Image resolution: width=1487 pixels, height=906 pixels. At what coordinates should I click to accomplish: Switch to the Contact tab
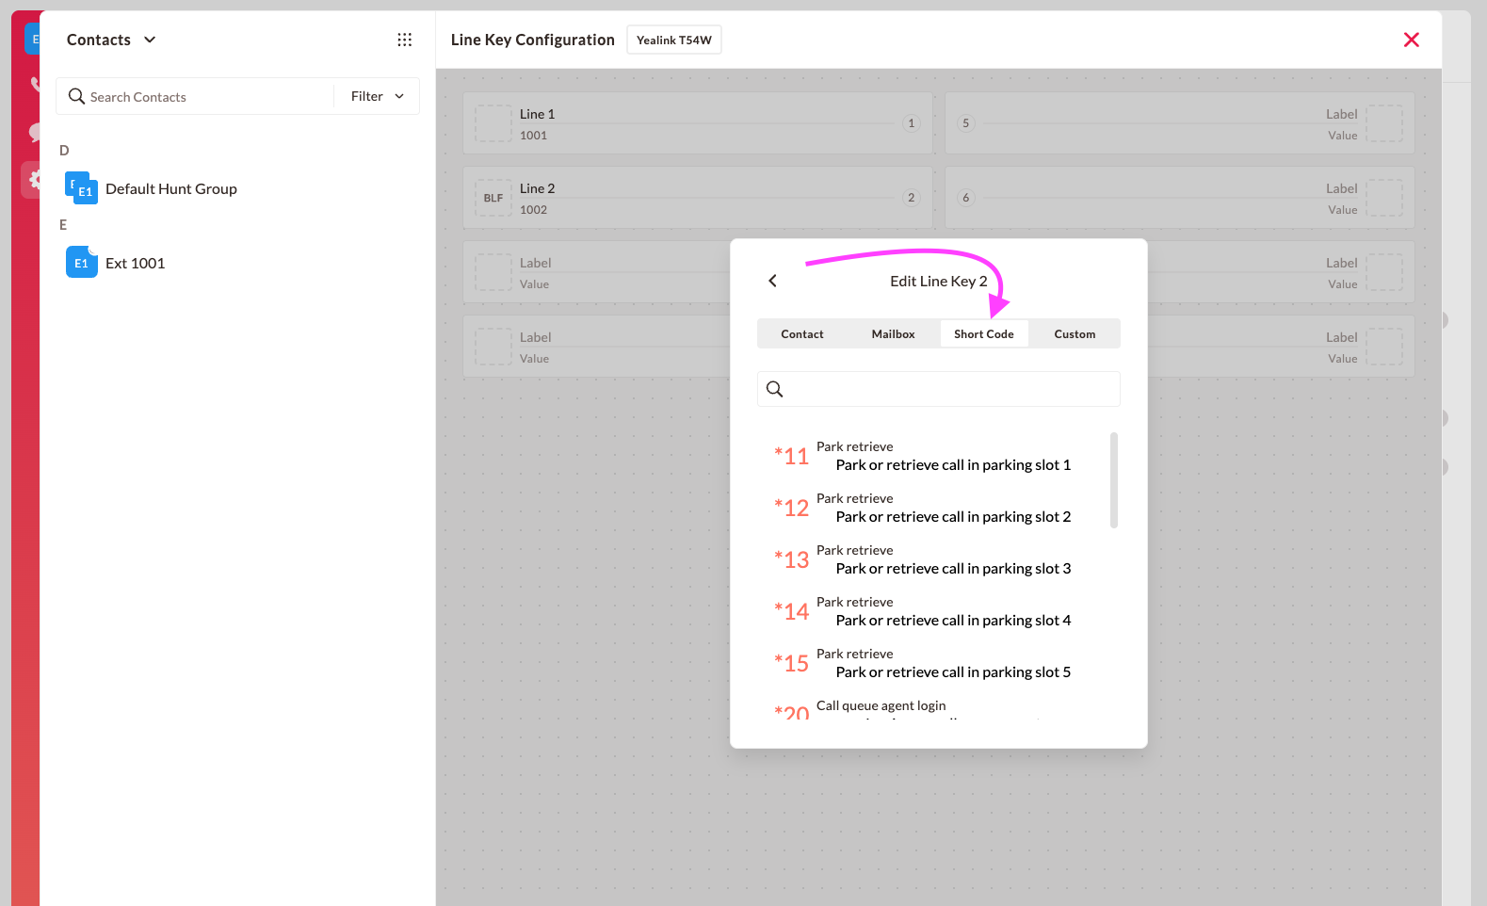[x=802, y=334]
